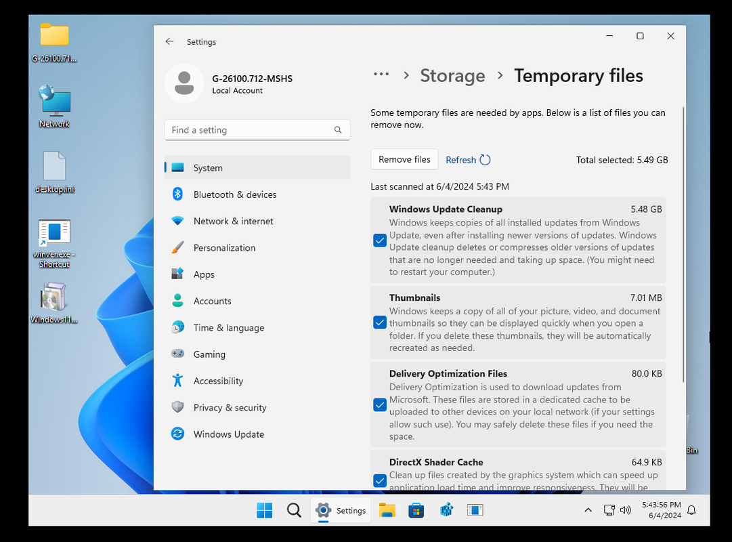The width and height of the screenshot is (732, 542).
Task: Open File Explorer from the taskbar
Action: [387, 510]
